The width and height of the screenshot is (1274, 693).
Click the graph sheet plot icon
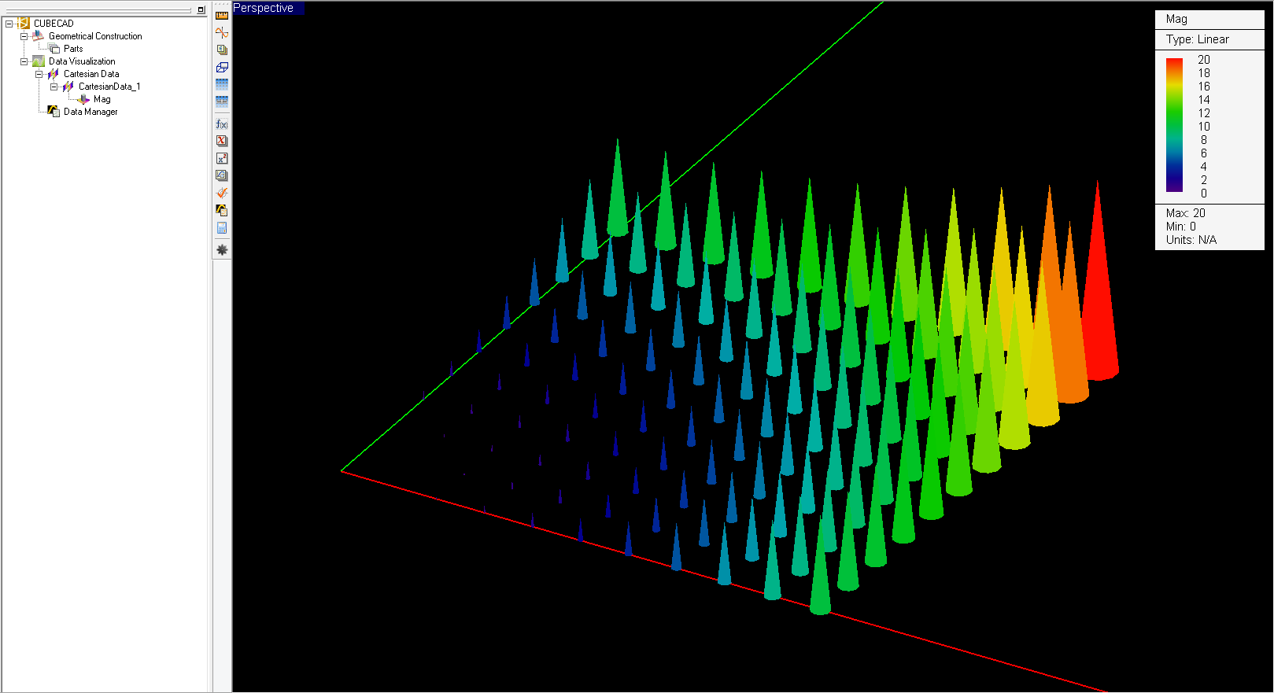(x=222, y=175)
